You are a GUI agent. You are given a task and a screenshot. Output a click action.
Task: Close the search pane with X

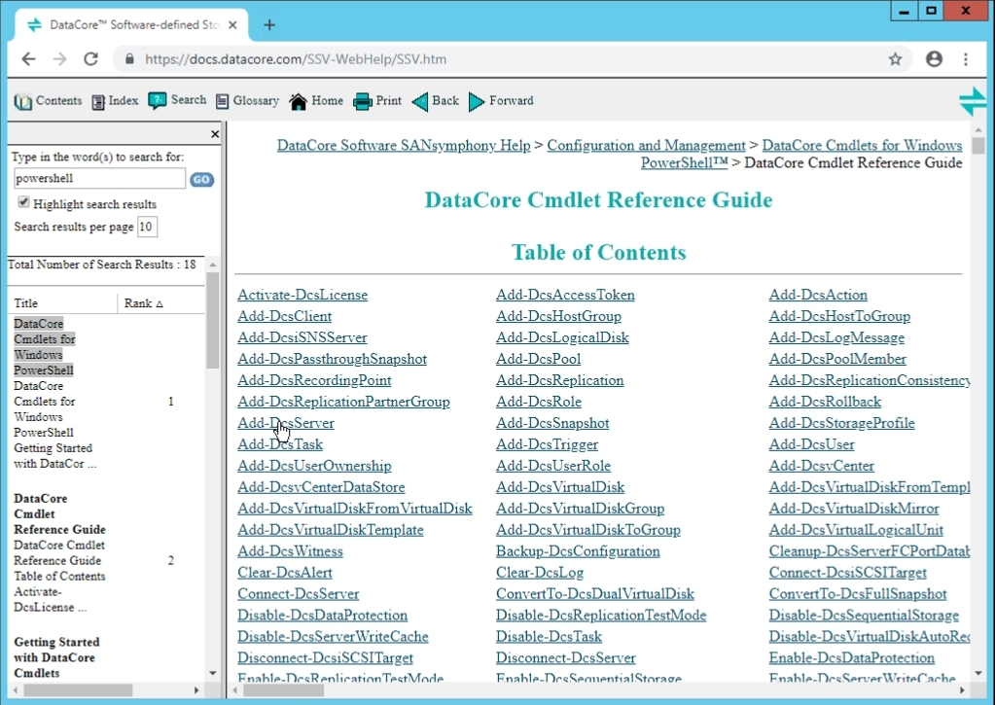coord(215,134)
